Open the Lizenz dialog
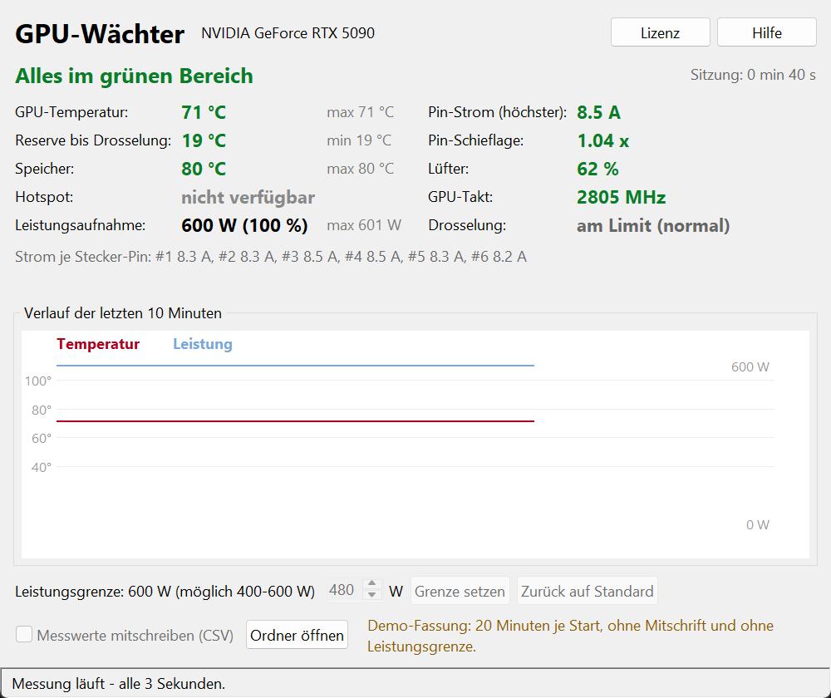This screenshot has height=698, width=831. point(661,32)
